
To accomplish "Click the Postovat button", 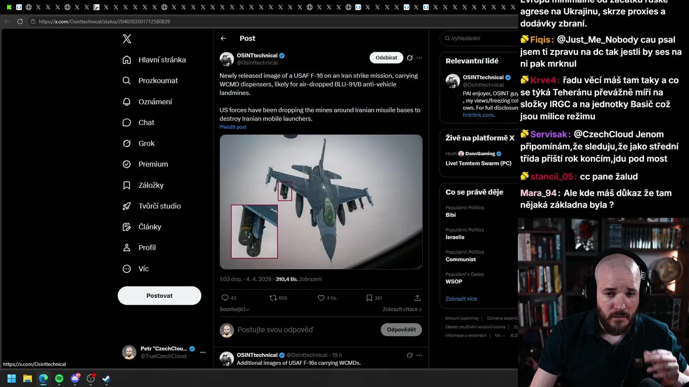I will click(159, 296).
